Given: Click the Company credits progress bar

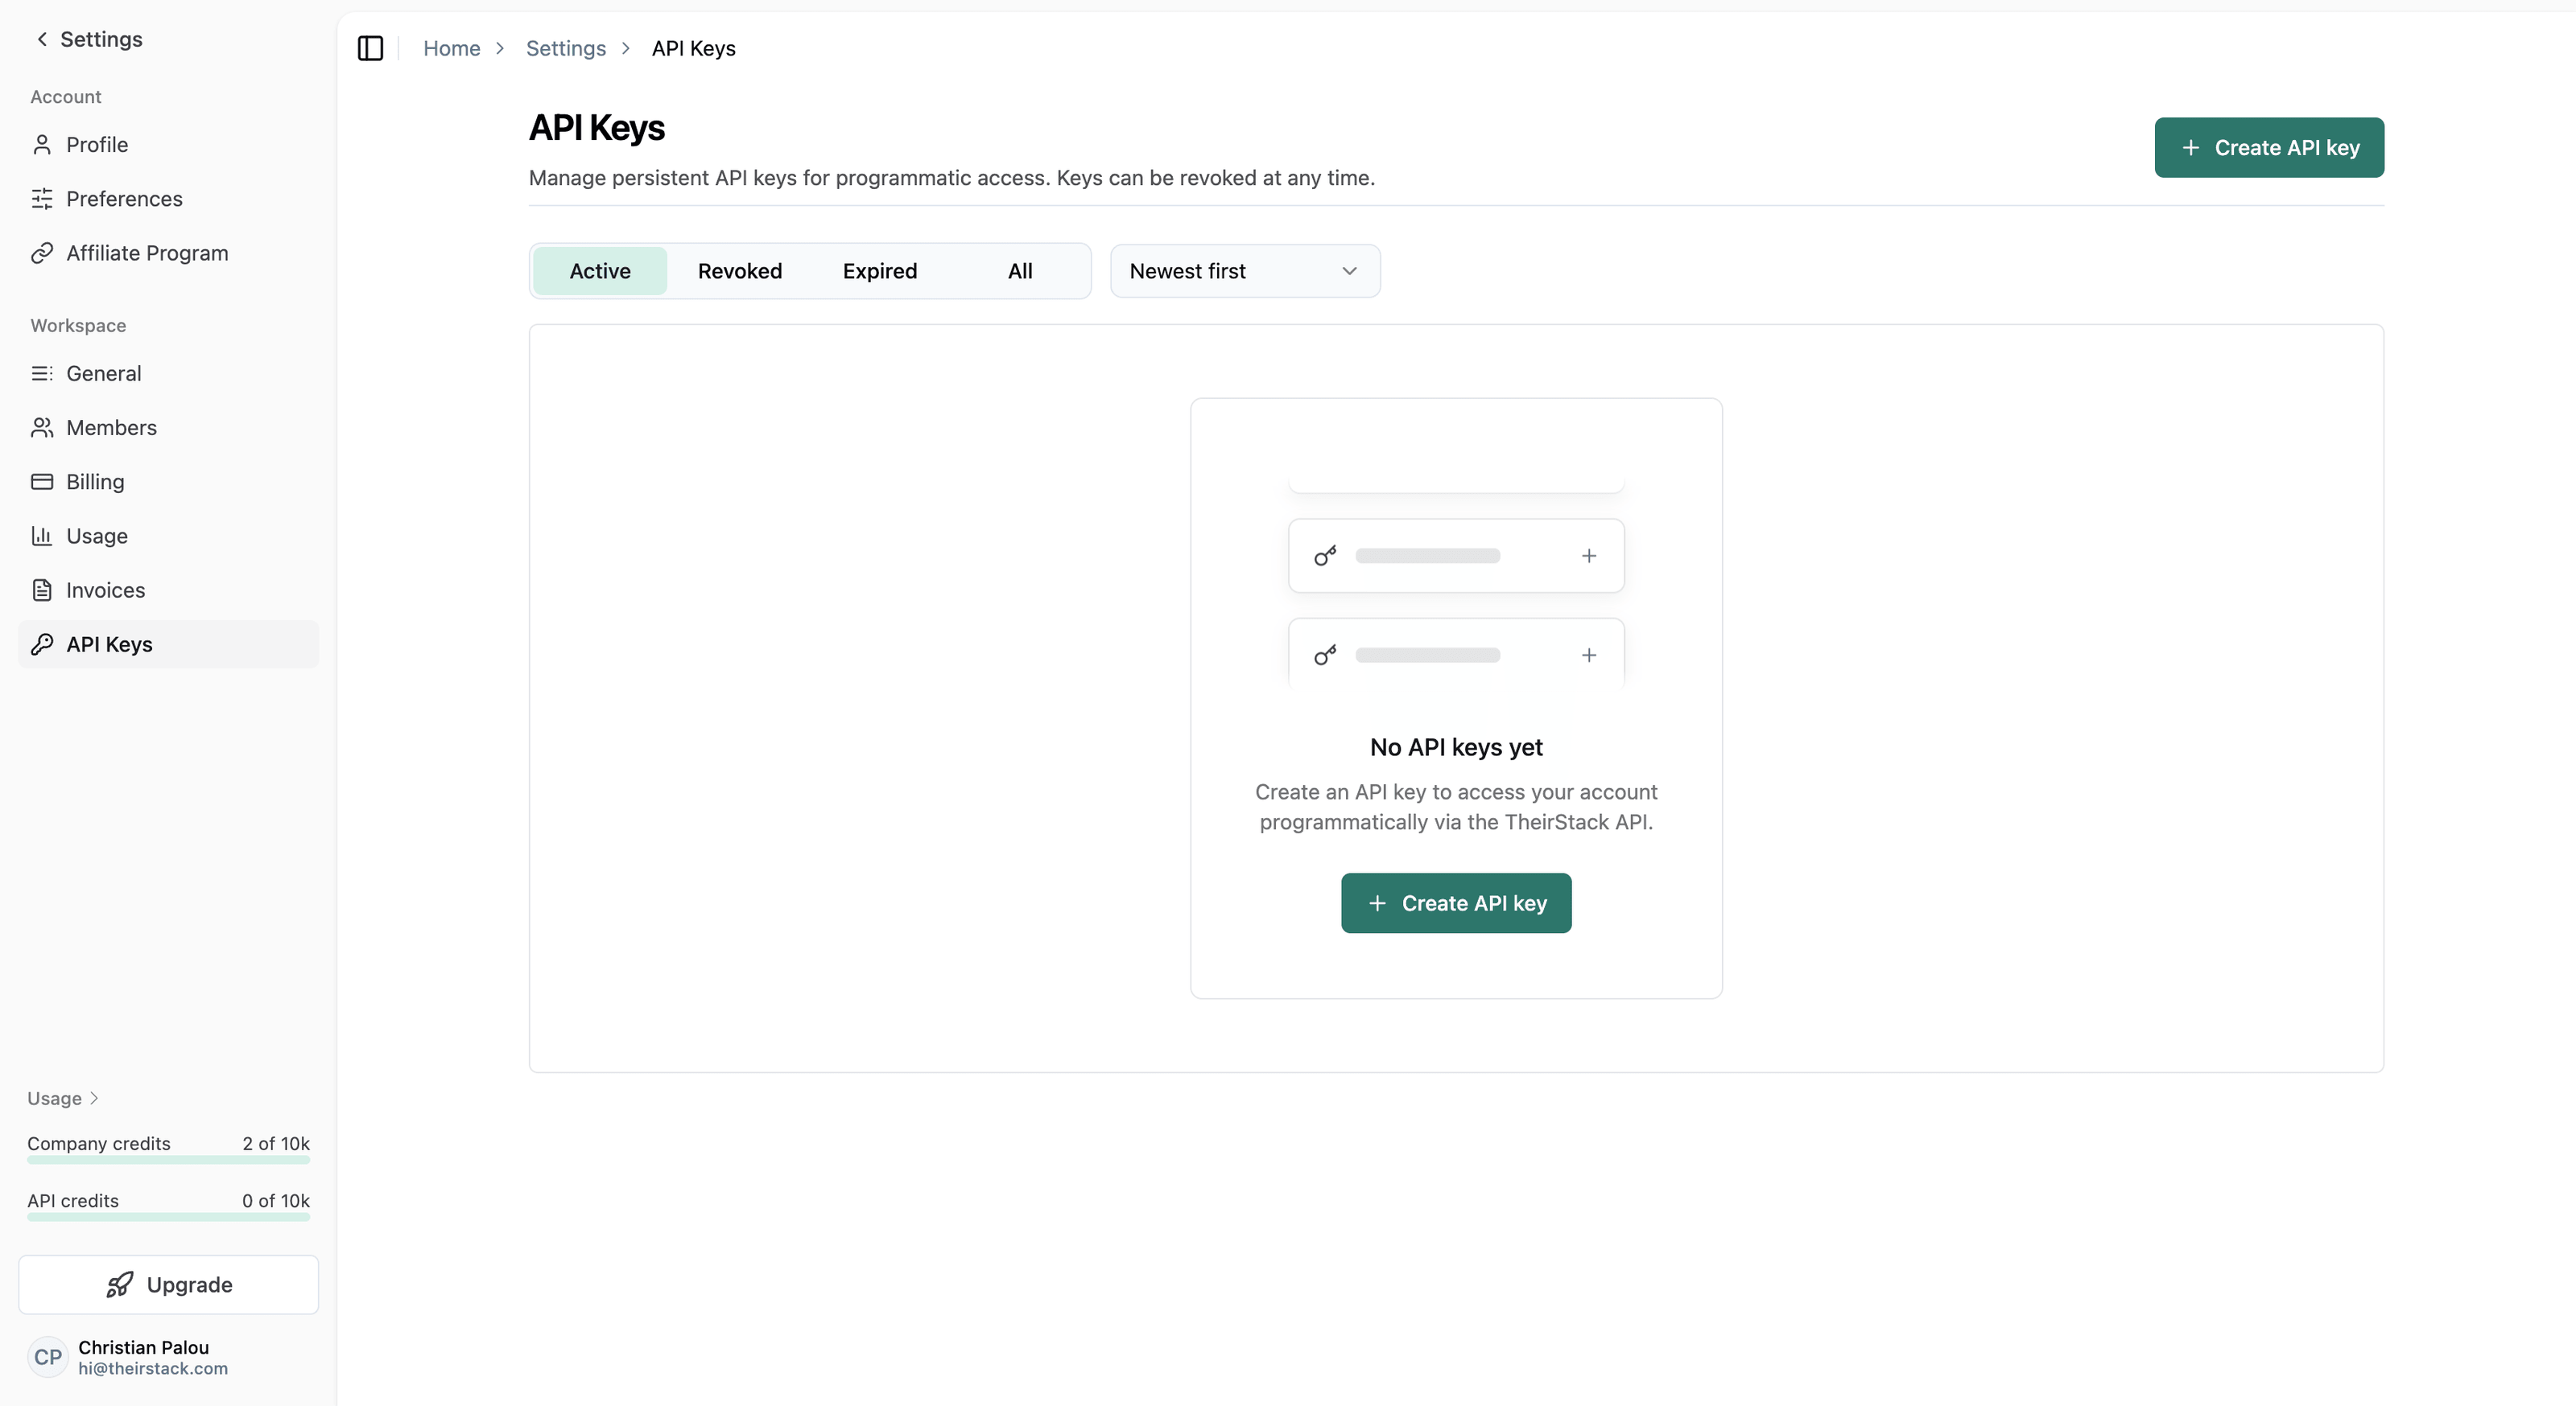Looking at the screenshot, I should click(168, 1160).
